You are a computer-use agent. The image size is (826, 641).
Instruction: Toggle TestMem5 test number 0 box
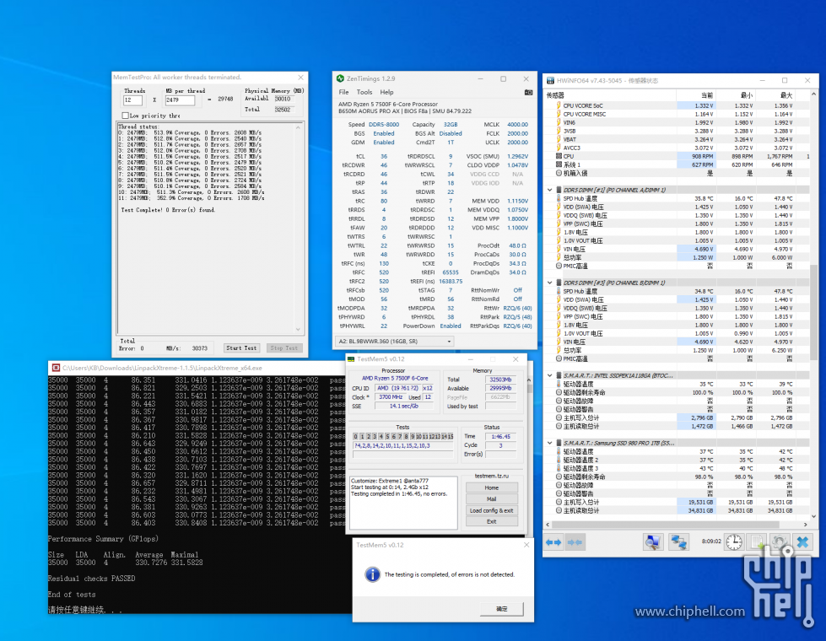click(355, 437)
